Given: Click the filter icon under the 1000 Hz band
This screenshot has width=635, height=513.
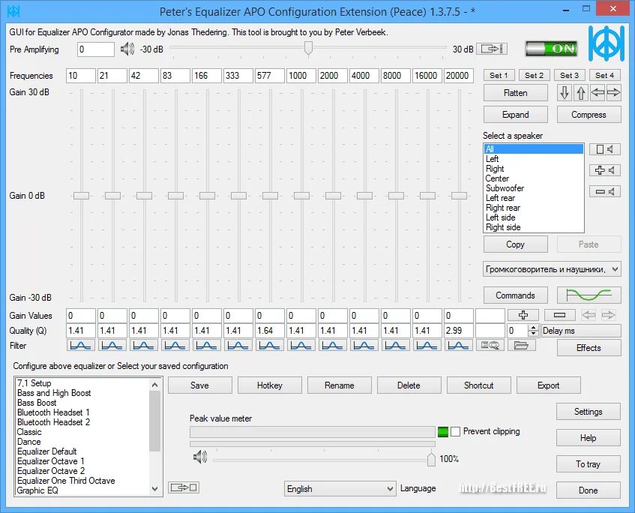Looking at the screenshot, I should tap(301, 345).
